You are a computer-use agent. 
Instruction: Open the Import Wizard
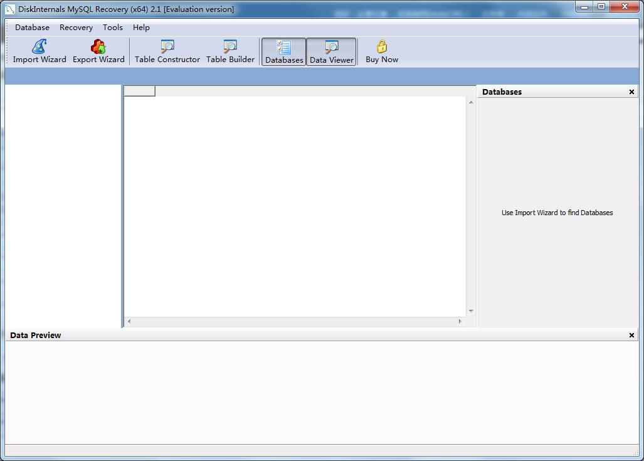click(x=39, y=51)
